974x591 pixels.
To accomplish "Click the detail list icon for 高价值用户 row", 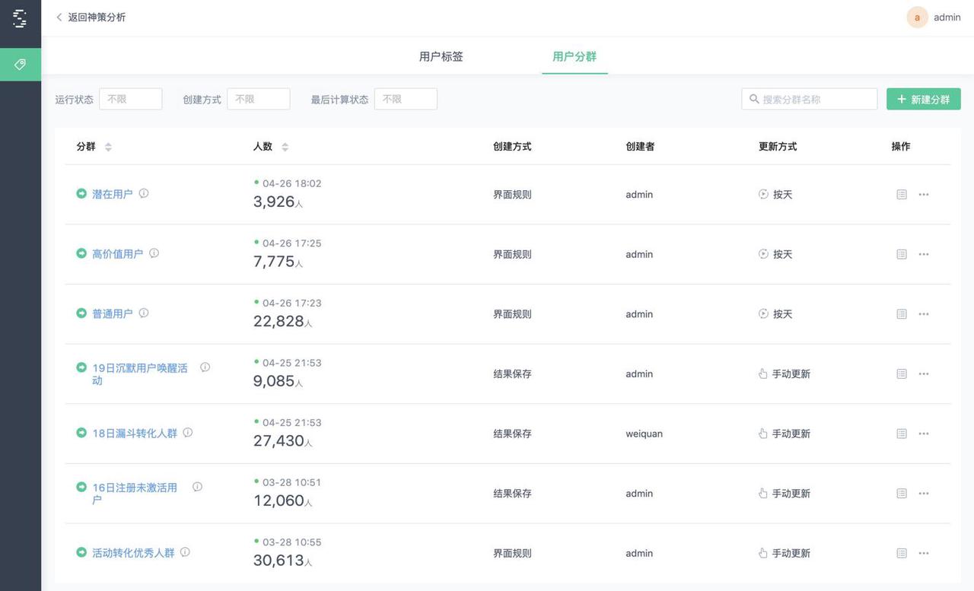I will (902, 254).
